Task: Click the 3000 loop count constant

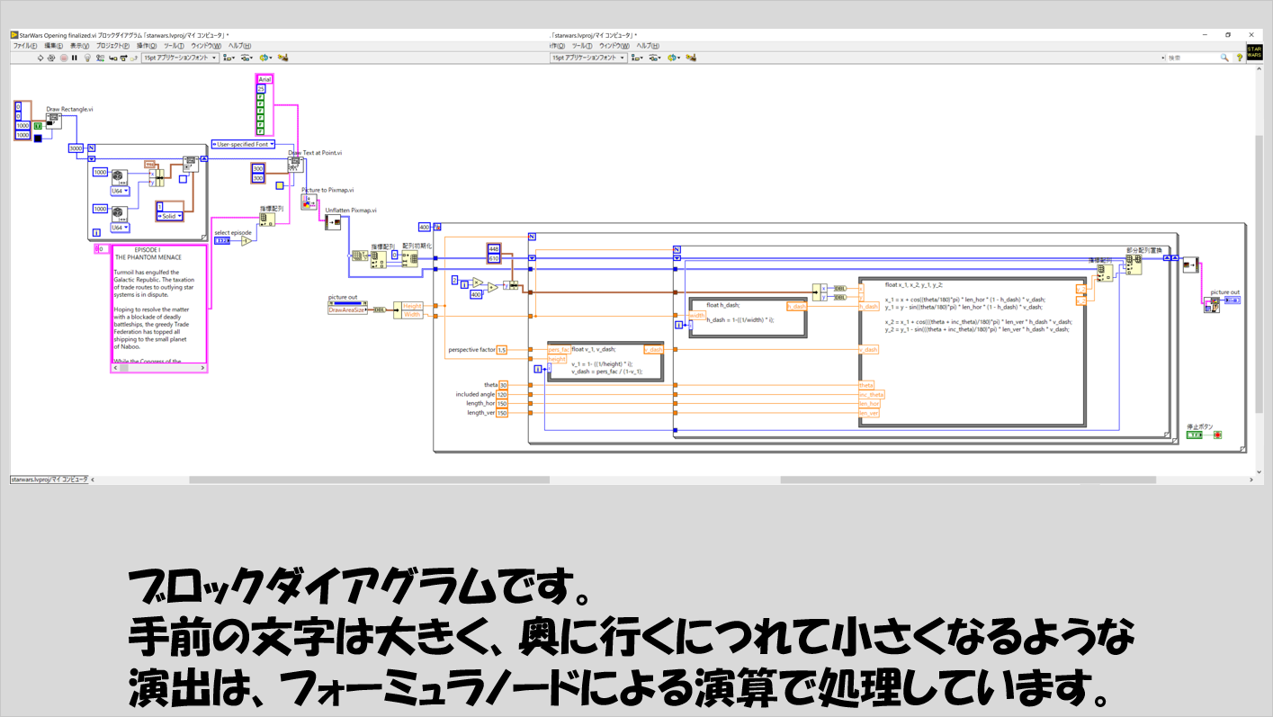Action: pyautogui.click(x=76, y=148)
